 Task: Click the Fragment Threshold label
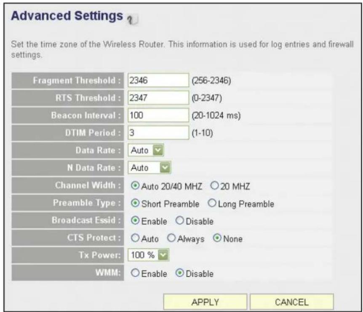77,80
